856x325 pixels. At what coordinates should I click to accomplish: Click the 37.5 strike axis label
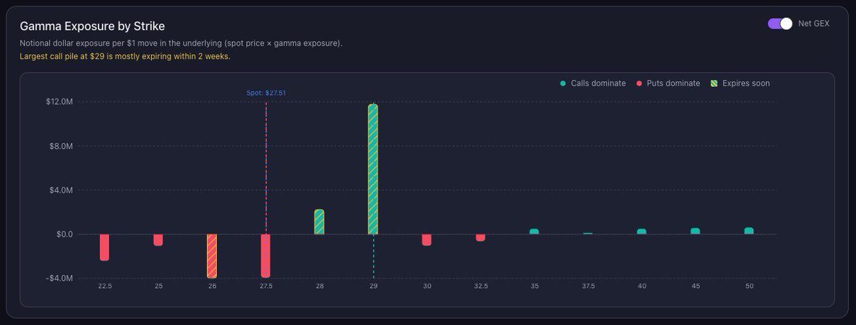pos(588,287)
